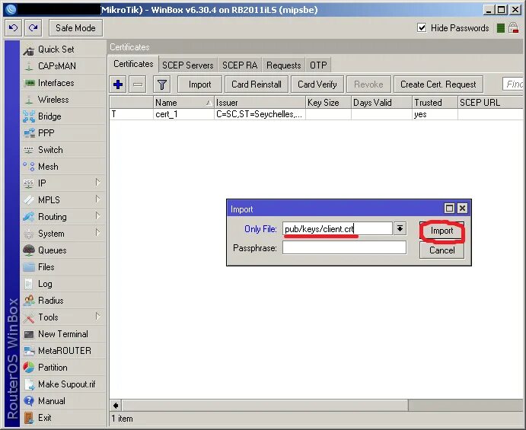Open the Tools menu item
The height and width of the screenshot is (430, 526).
pos(48,317)
